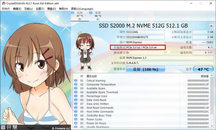Viewport: 216px width, 130px height.
Task: Click the 47 °C temperature button
Action: tap(203, 69)
